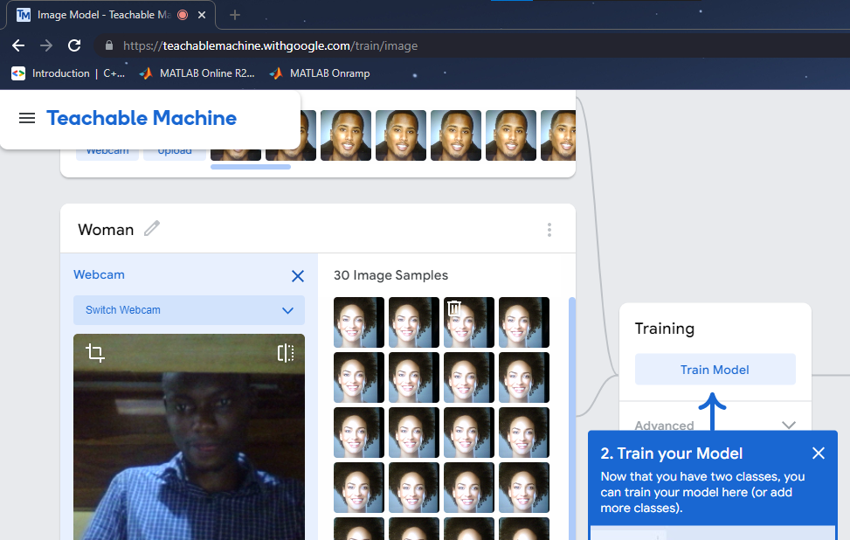Open a new browser tab with plus
The image size is (850, 540).
235,15
